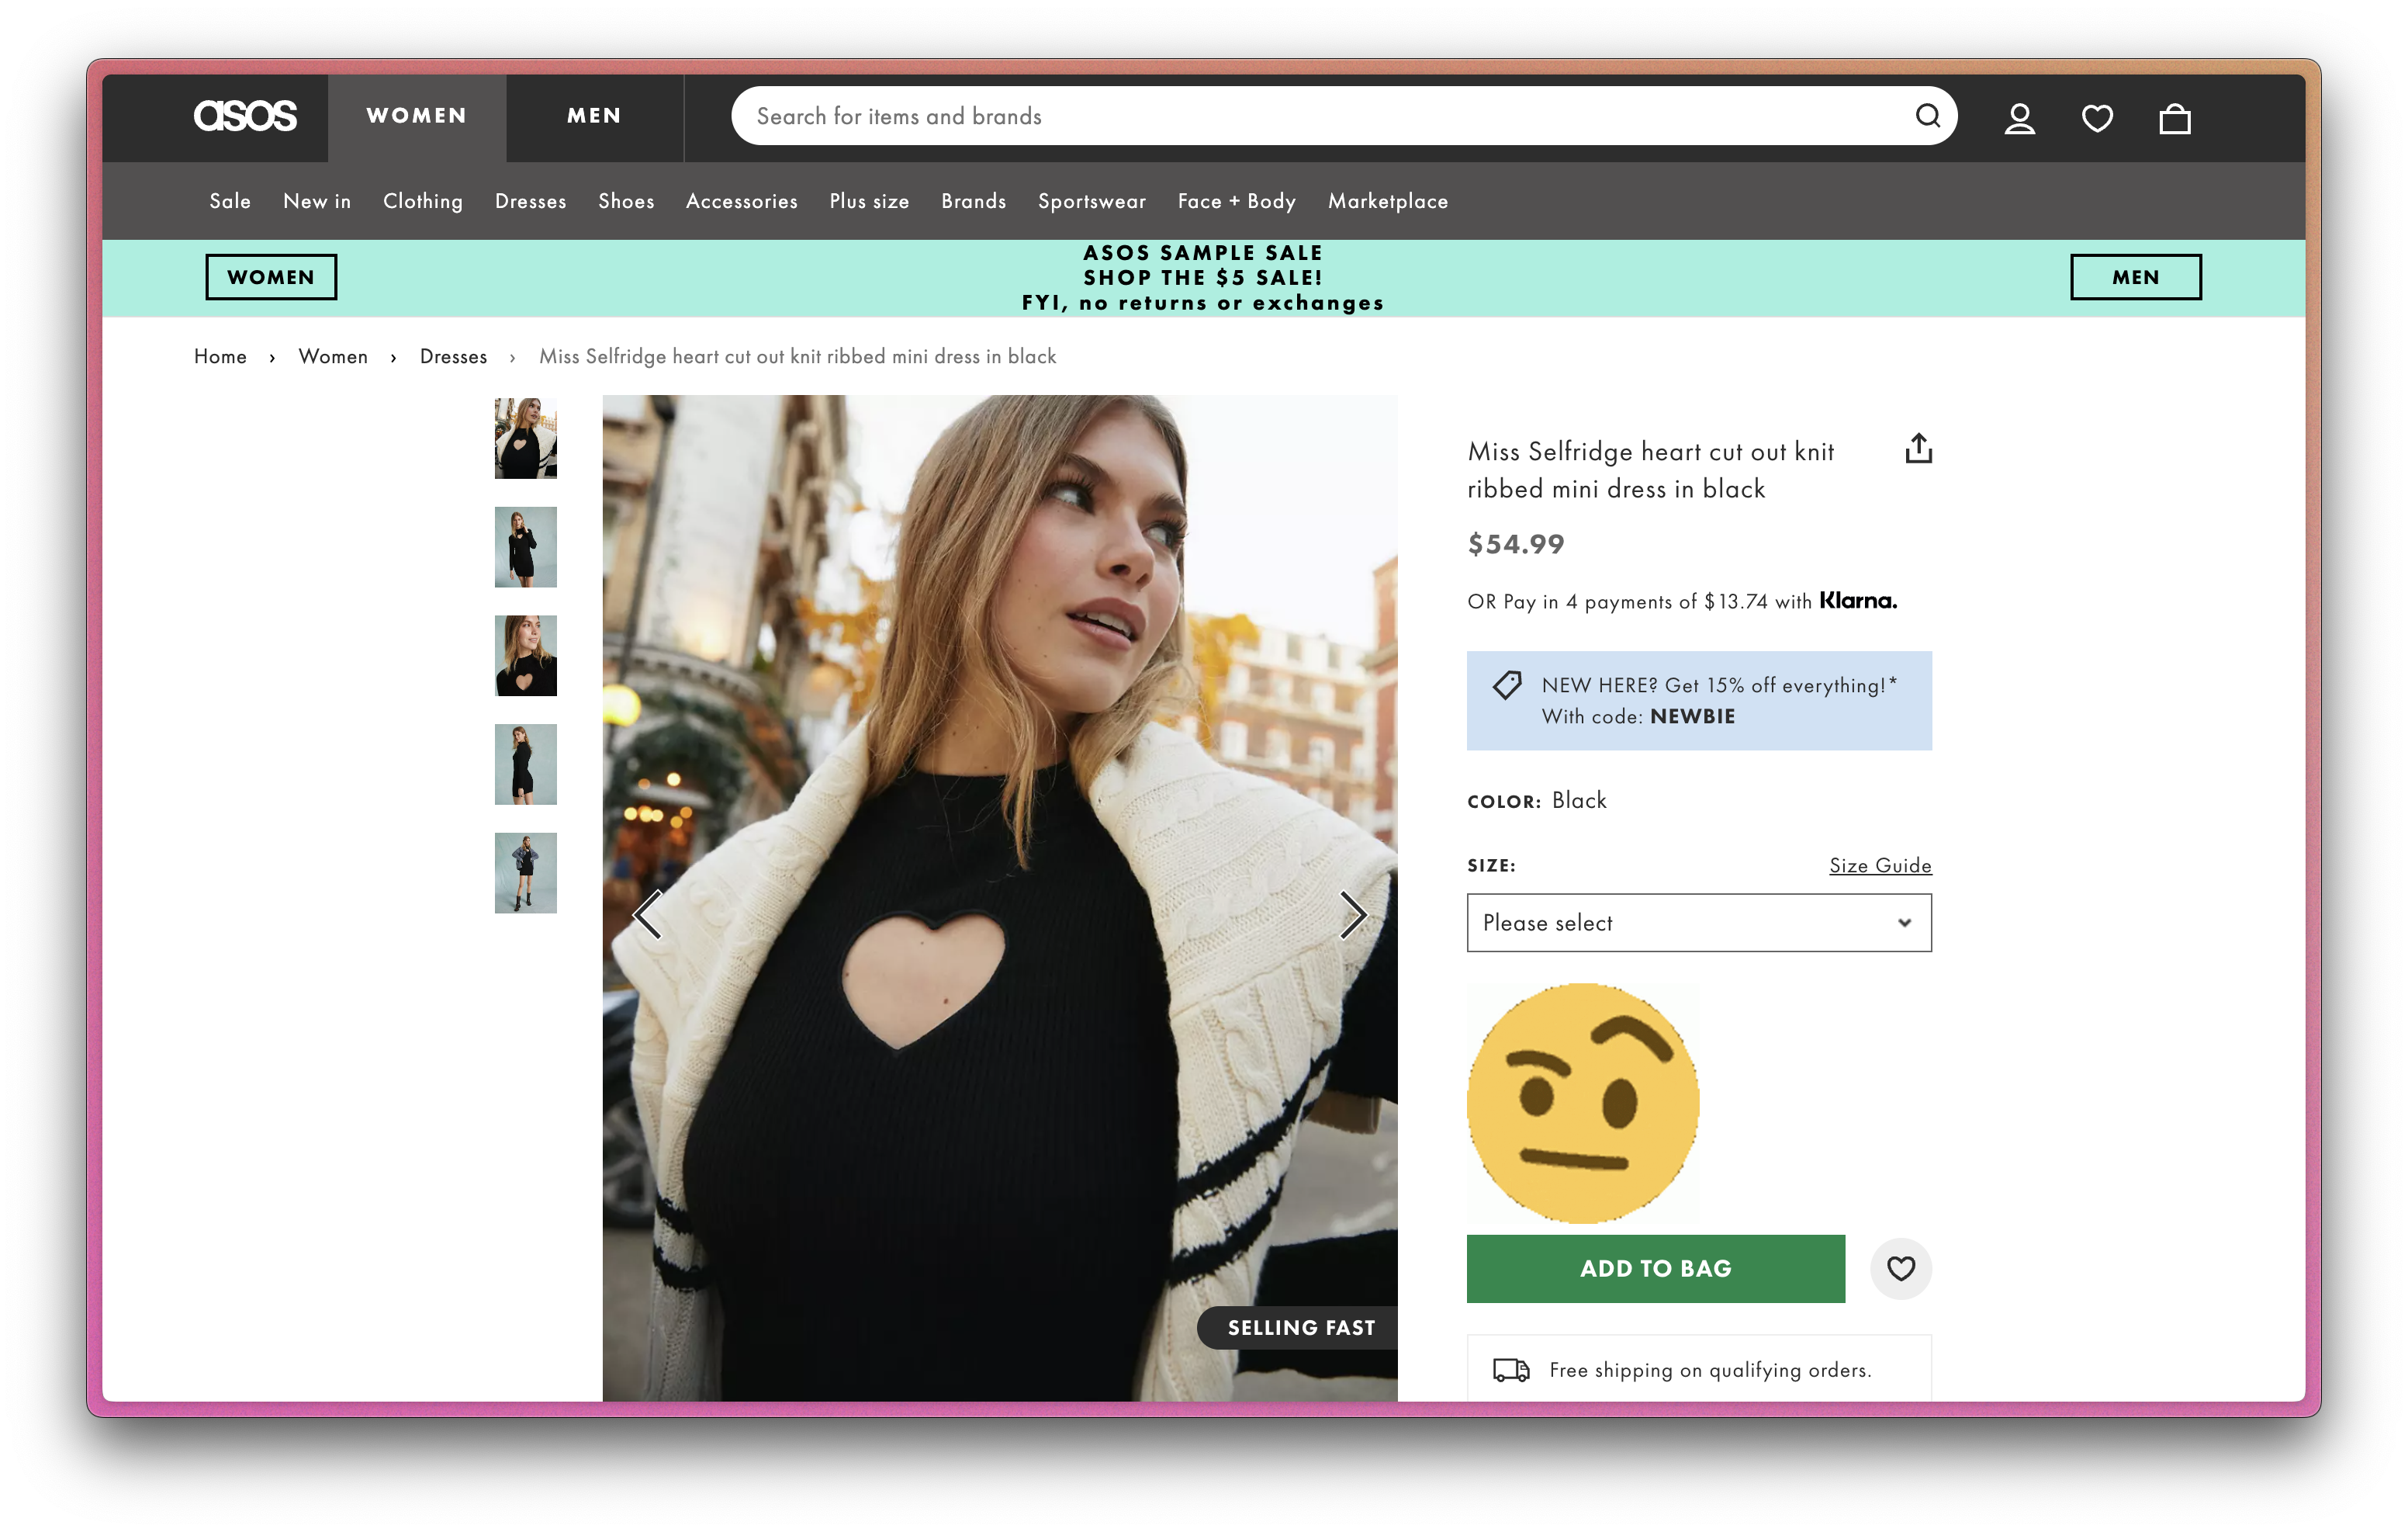2408x1532 pixels.
Task: Show the previous product image
Action: click(x=648, y=914)
